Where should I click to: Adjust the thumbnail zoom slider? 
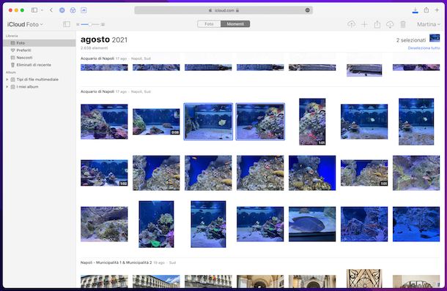(90, 24)
